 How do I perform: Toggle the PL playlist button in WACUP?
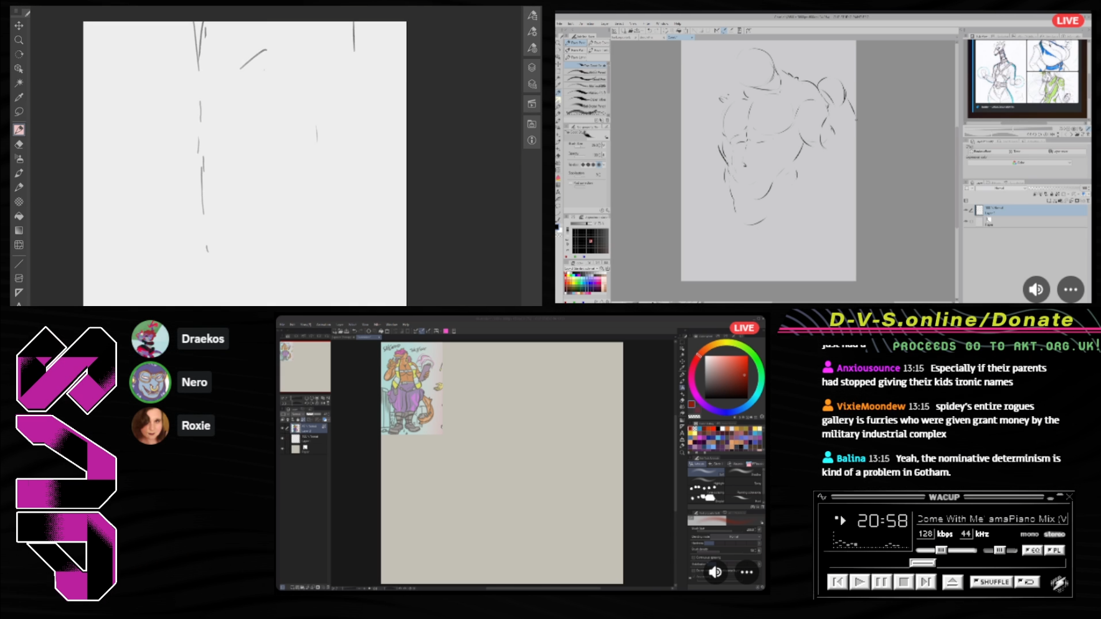(x=1054, y=550)
